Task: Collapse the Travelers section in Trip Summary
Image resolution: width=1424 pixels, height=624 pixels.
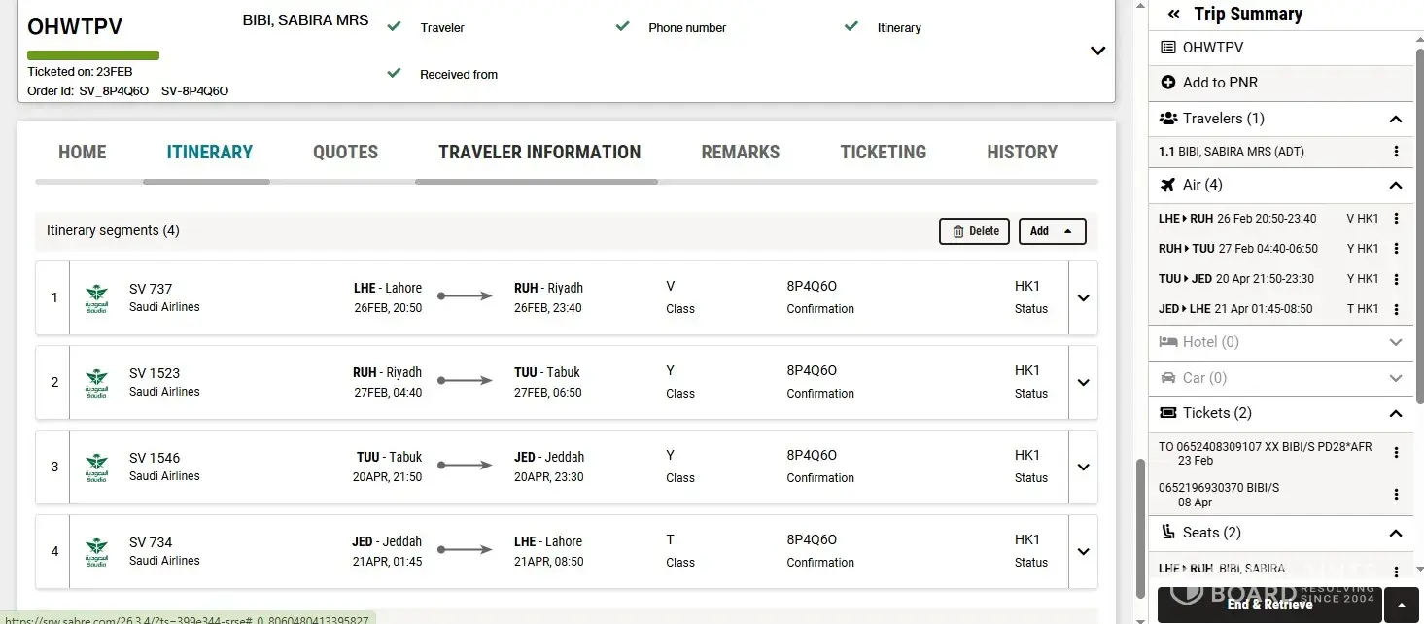Action: pos(1396,120)
